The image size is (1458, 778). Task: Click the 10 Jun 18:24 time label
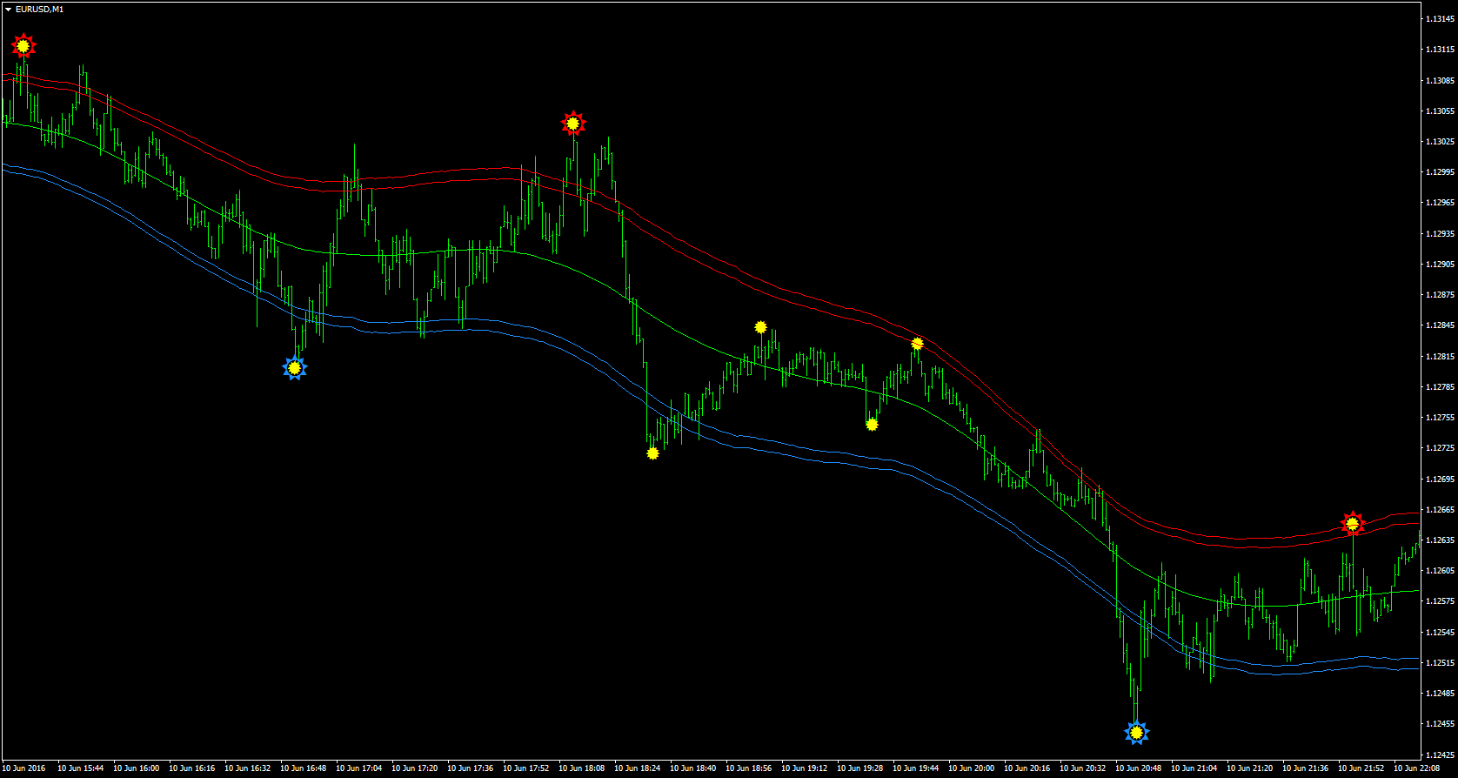click(638, 768)
